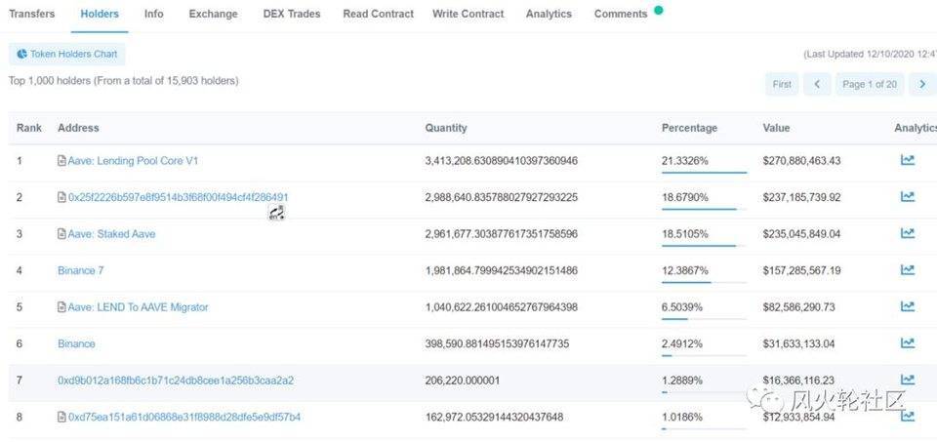Open address 0xd9b012a168fb6c1b71c24db8cee1a256b3caa2a2
937x442 pixels.
pyautogui.click(x=176, y=381)
